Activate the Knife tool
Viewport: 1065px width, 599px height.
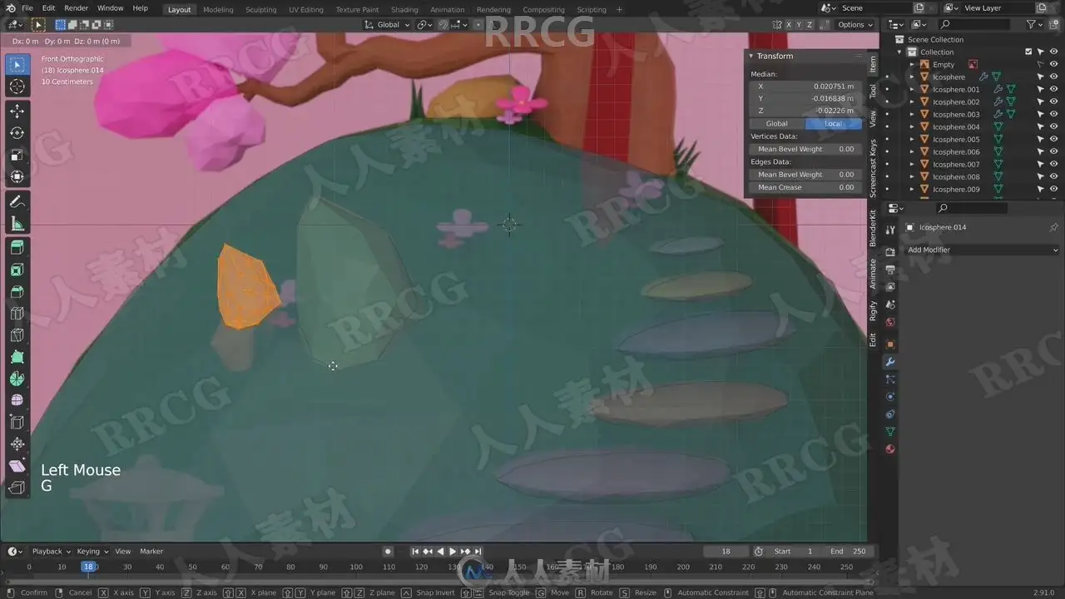point(17,334)
